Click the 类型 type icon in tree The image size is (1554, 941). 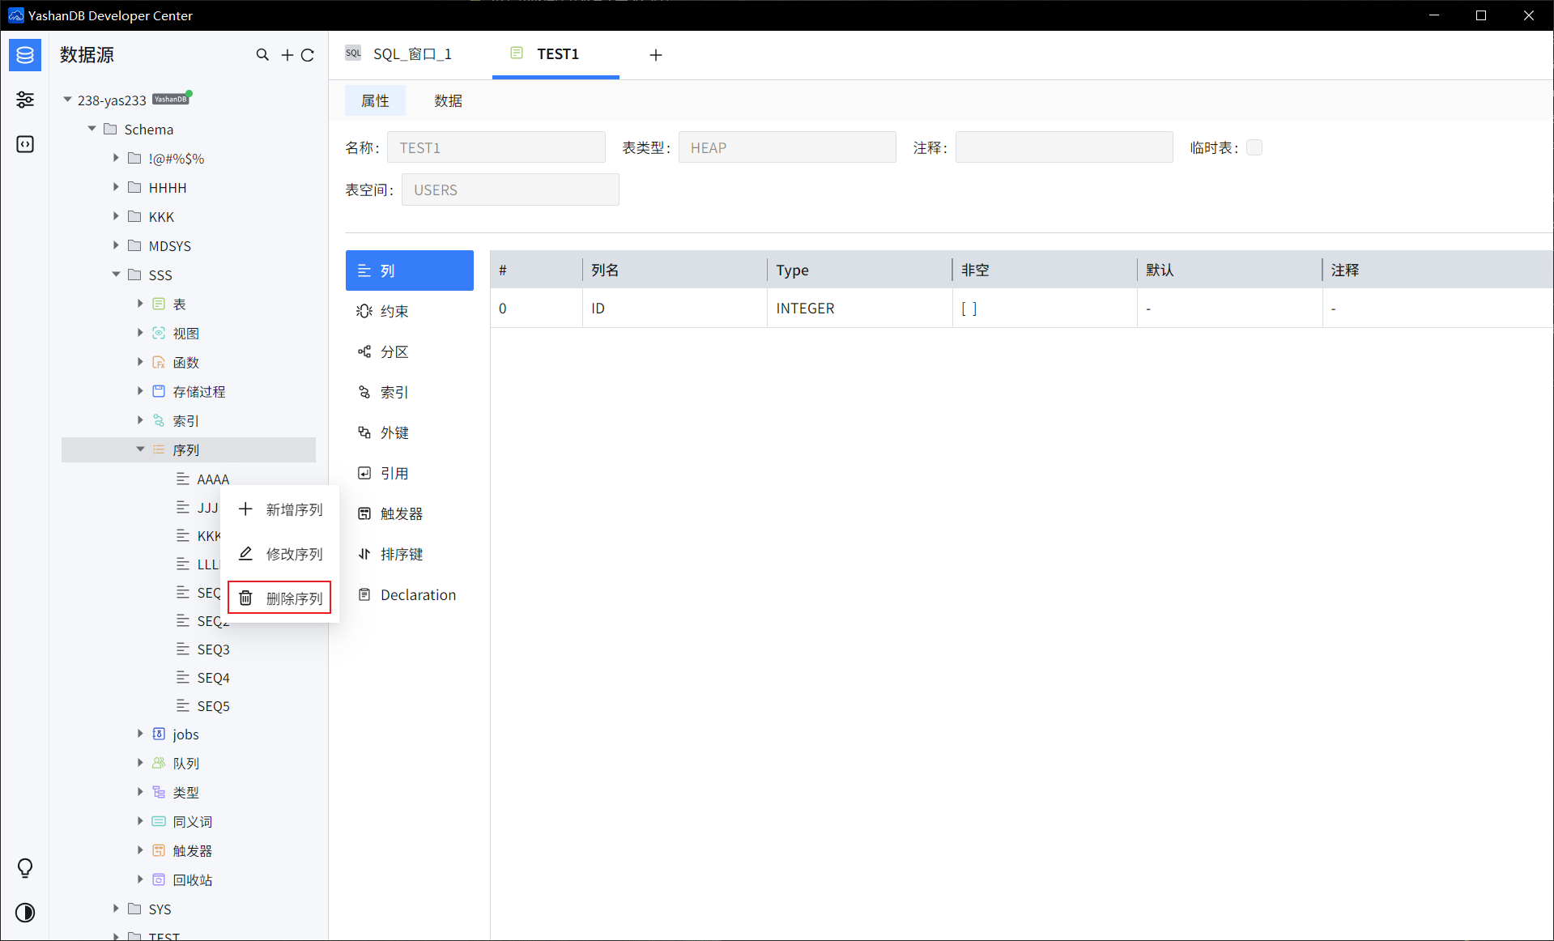(159, 792)
